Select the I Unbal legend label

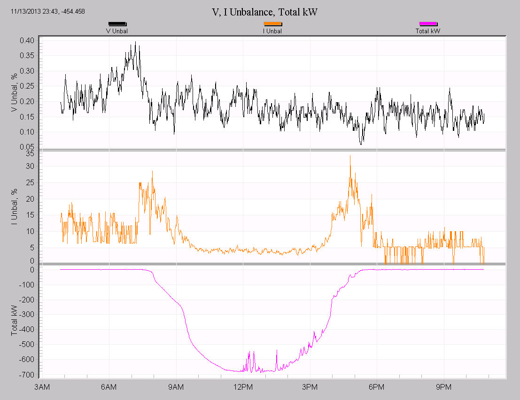point(272,31)
